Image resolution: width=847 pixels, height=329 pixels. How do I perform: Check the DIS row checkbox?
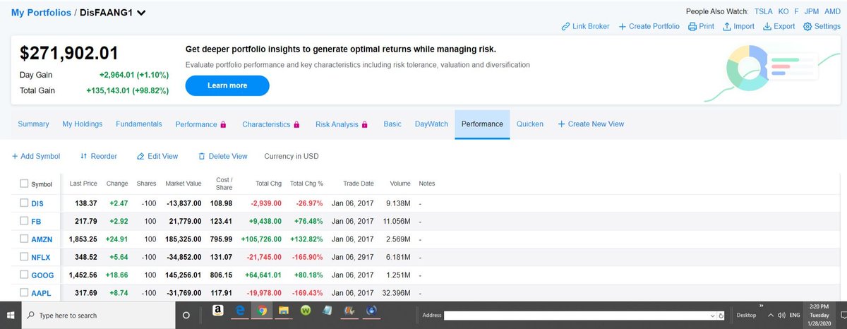point(24,203)
